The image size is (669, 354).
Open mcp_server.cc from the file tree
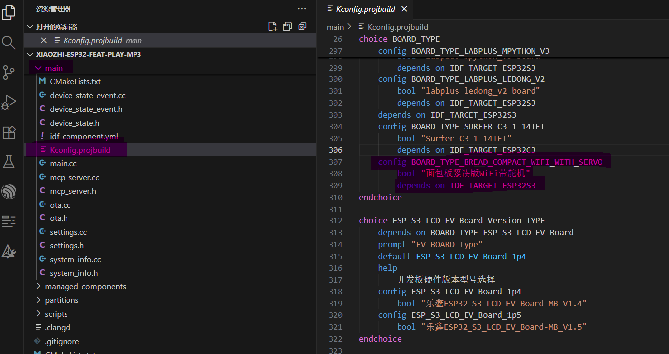[x=74, y=177]
